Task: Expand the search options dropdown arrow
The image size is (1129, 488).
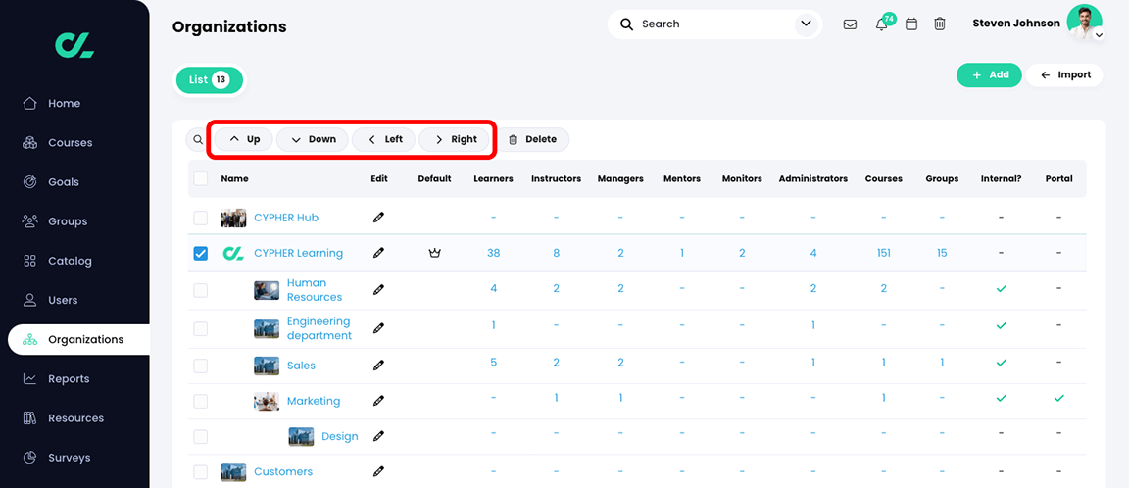Action: tap(805, 24)
